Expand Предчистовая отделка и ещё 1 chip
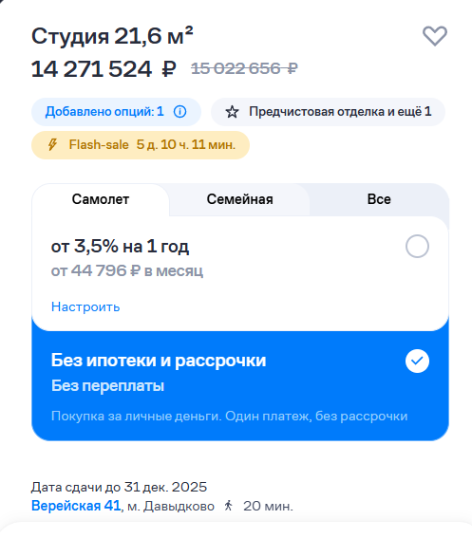472x538 pixels. [328, 112]
